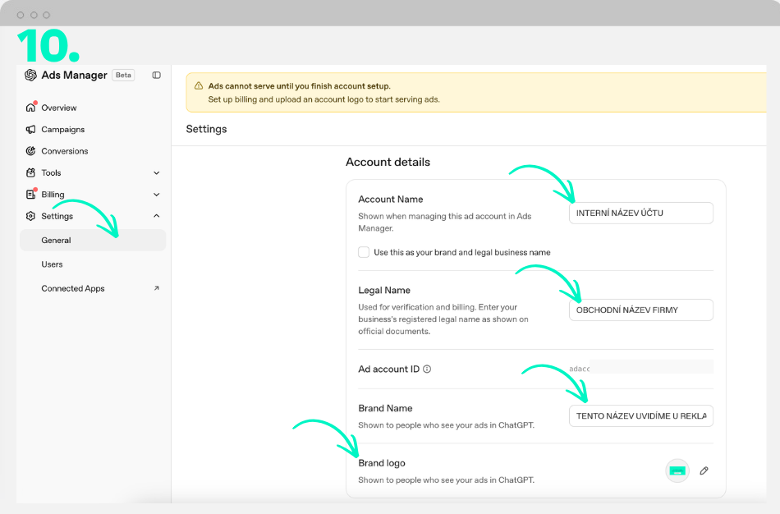The width and height of the screenshot is (780, 514).
Task: Click the 'Ad account ID' label
Action: (x=388, y=369)
